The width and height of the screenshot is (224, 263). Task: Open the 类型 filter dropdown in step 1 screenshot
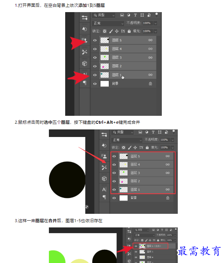pos(104,15)
